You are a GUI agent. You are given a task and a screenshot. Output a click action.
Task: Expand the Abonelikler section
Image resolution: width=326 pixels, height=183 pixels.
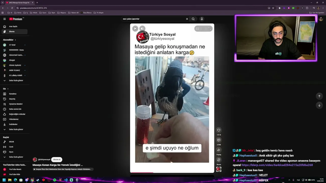click(9, 40)
